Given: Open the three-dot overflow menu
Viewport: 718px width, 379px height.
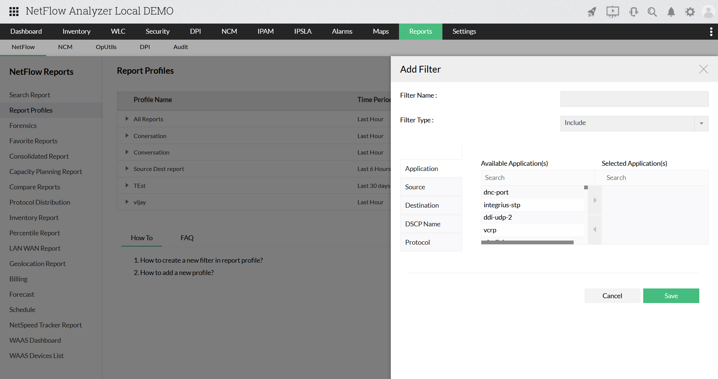Looking at the screenshot, I should click(x=711, y=32).
